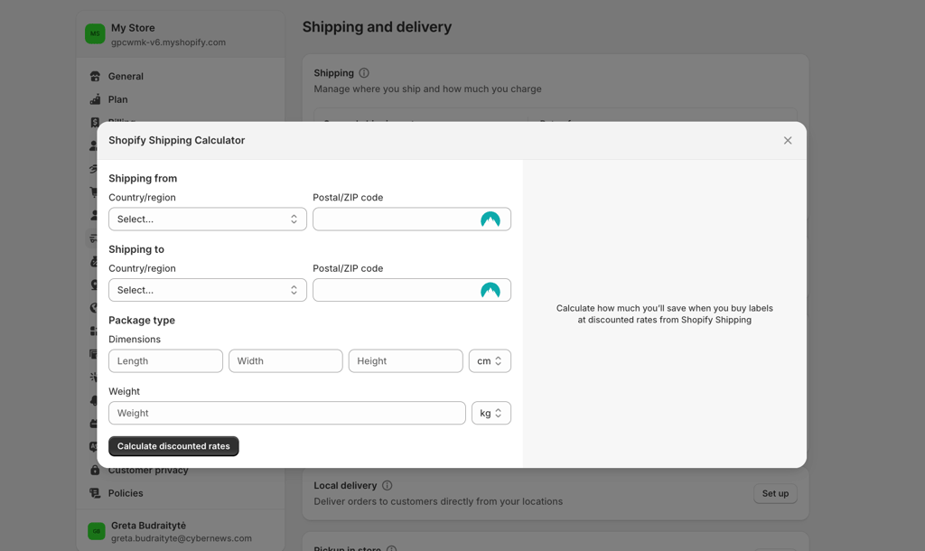Change dimensions unit from cm
925x551 pixels.
490,361
